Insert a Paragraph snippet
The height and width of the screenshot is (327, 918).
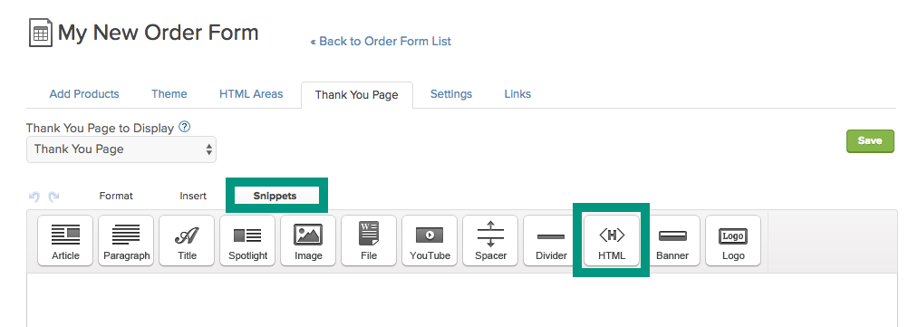pyautogui.click(x=126, y=240)
